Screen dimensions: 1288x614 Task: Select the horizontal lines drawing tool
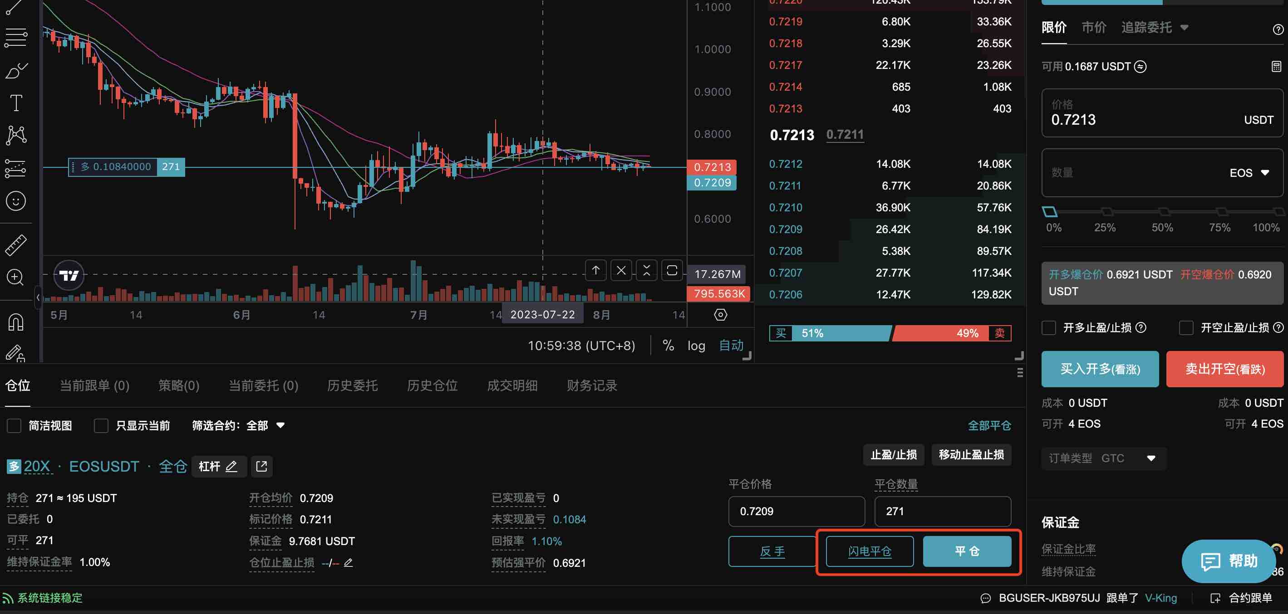click(15, 38)
